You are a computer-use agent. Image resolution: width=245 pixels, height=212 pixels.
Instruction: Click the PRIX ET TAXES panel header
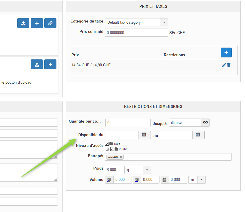click(x=153, y=6)
